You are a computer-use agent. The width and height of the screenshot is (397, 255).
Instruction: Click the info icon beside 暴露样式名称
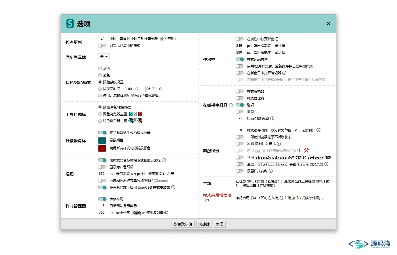[271, 171]
